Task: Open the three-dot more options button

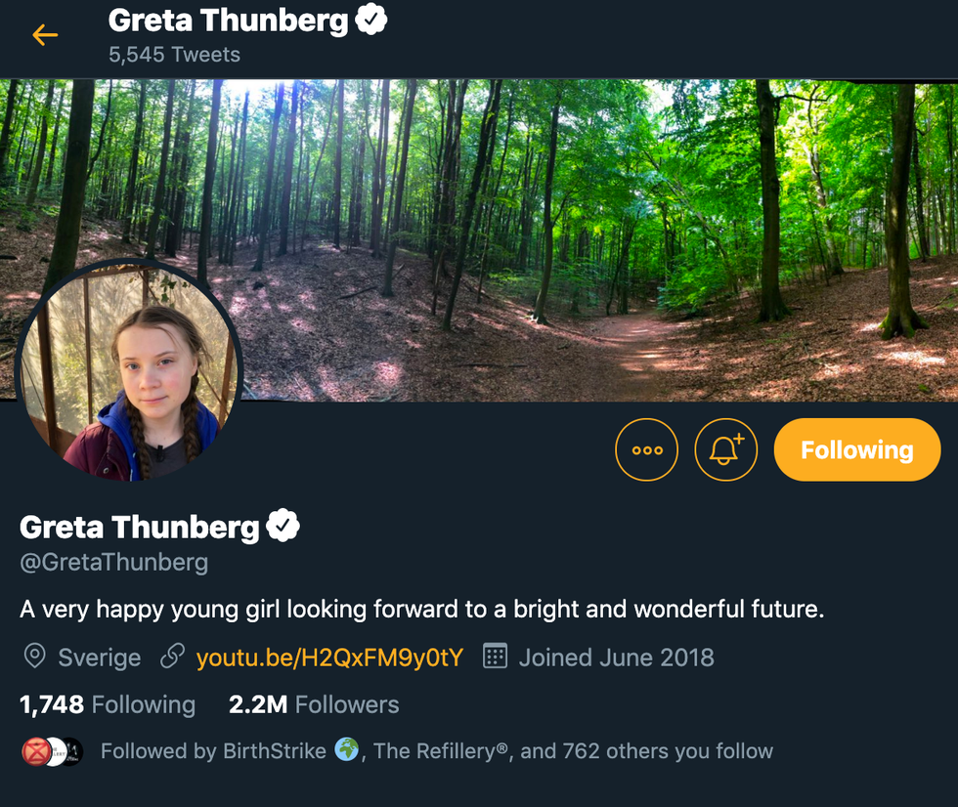Action: click(x=646, y=449)
